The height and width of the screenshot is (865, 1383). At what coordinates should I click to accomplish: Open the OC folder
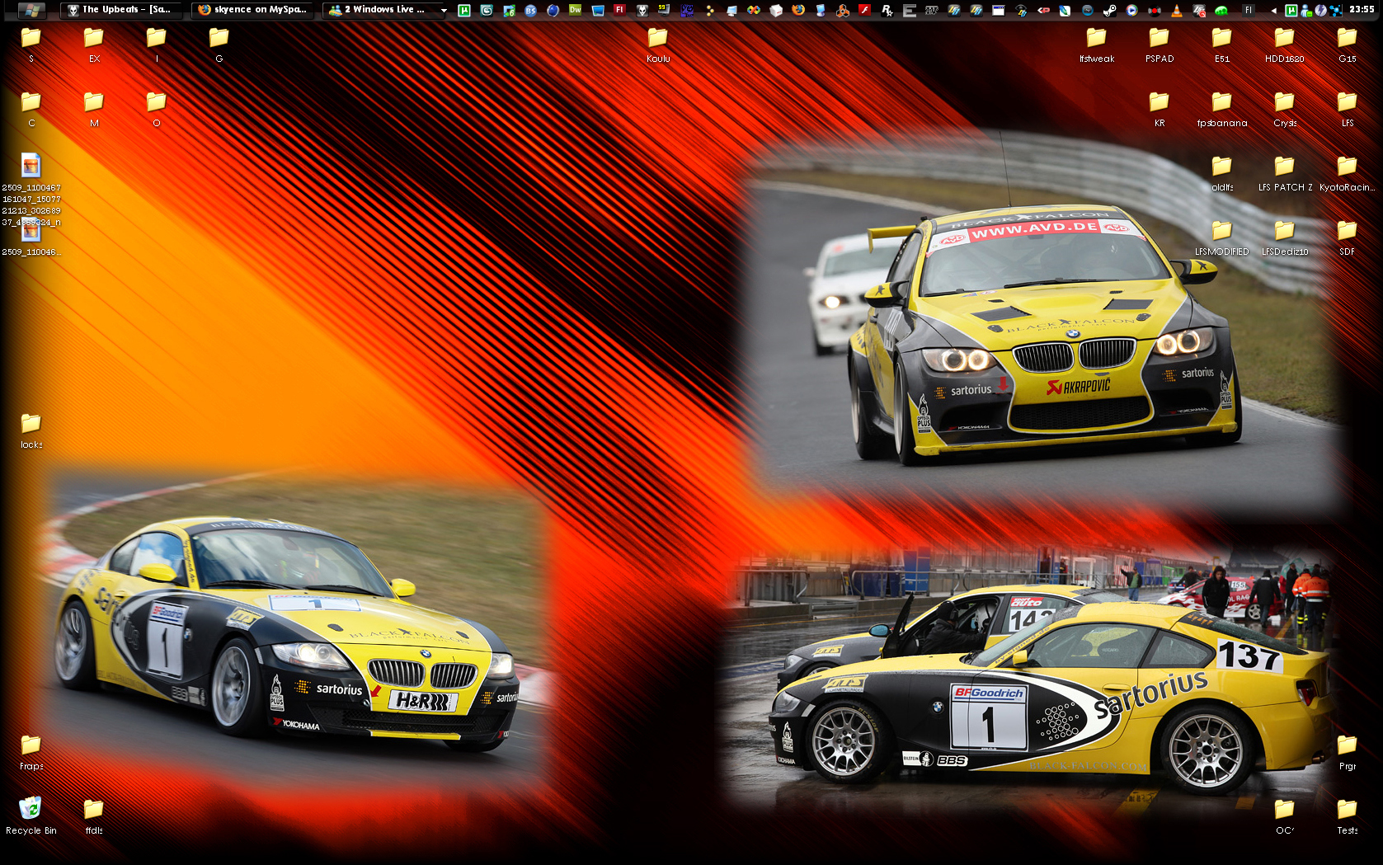(1285, 816)
